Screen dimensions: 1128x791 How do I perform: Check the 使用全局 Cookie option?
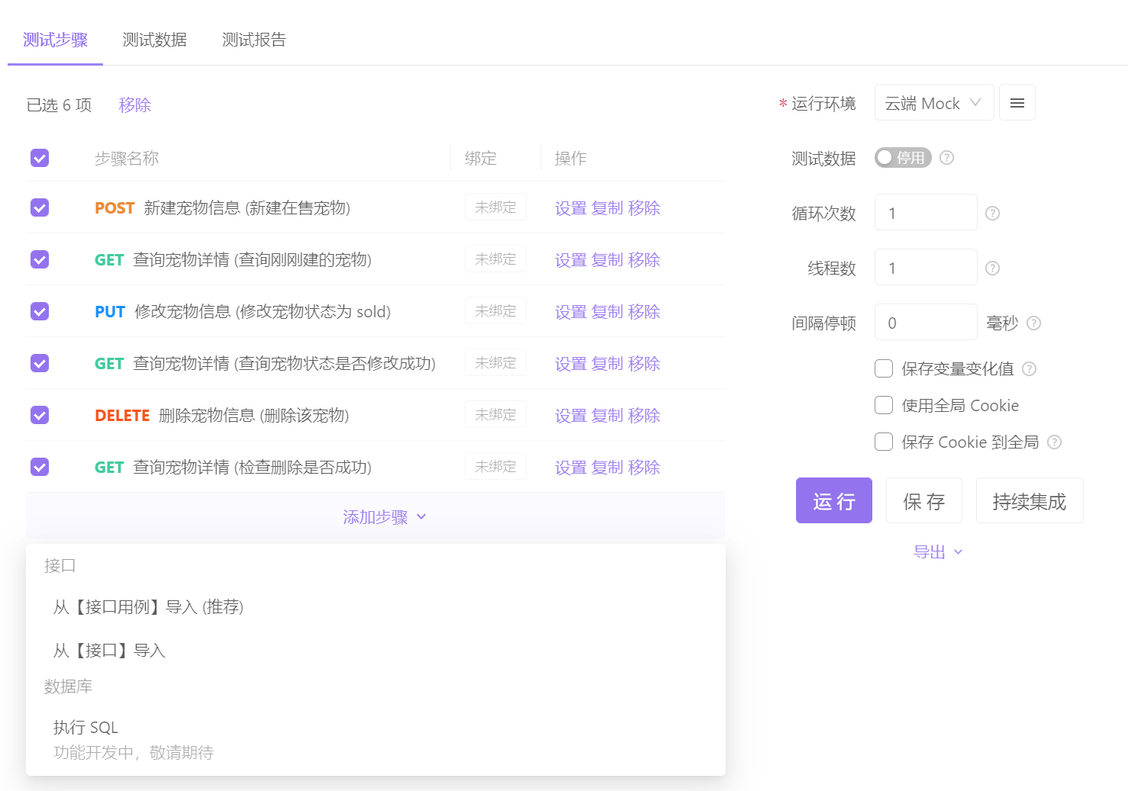pyautogui.click(x=884, y=406)
